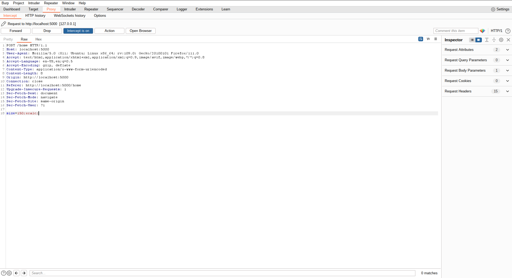Switch to the Hex view tab
512x278 pixels.
(x=38, y=39)
